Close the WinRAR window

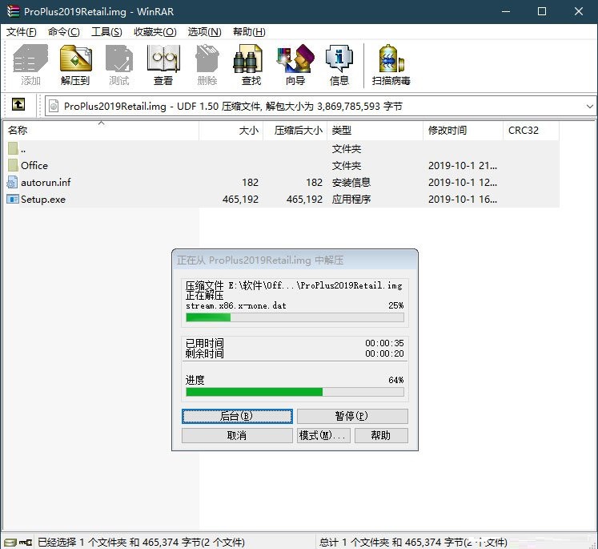[579, 11]
